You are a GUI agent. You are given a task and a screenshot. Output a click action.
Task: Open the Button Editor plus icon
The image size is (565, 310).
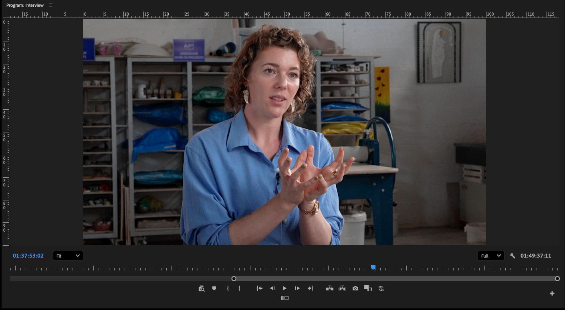pos(552,294)
